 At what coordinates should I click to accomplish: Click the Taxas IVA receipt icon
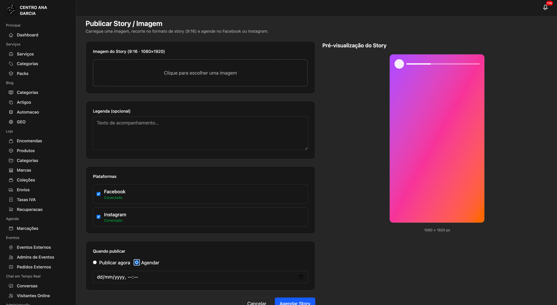point(11,200)
